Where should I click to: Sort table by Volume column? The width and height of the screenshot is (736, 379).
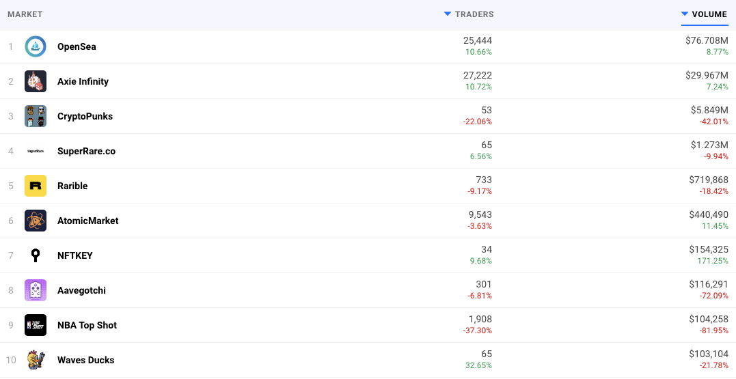click(x=705, y=14)
